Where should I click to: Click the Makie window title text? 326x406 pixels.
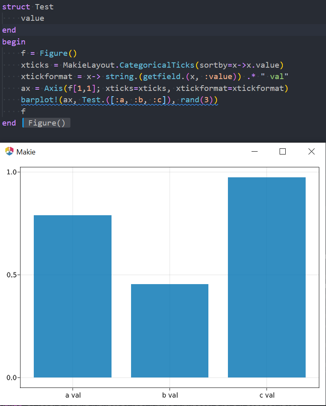click(26, 151)
